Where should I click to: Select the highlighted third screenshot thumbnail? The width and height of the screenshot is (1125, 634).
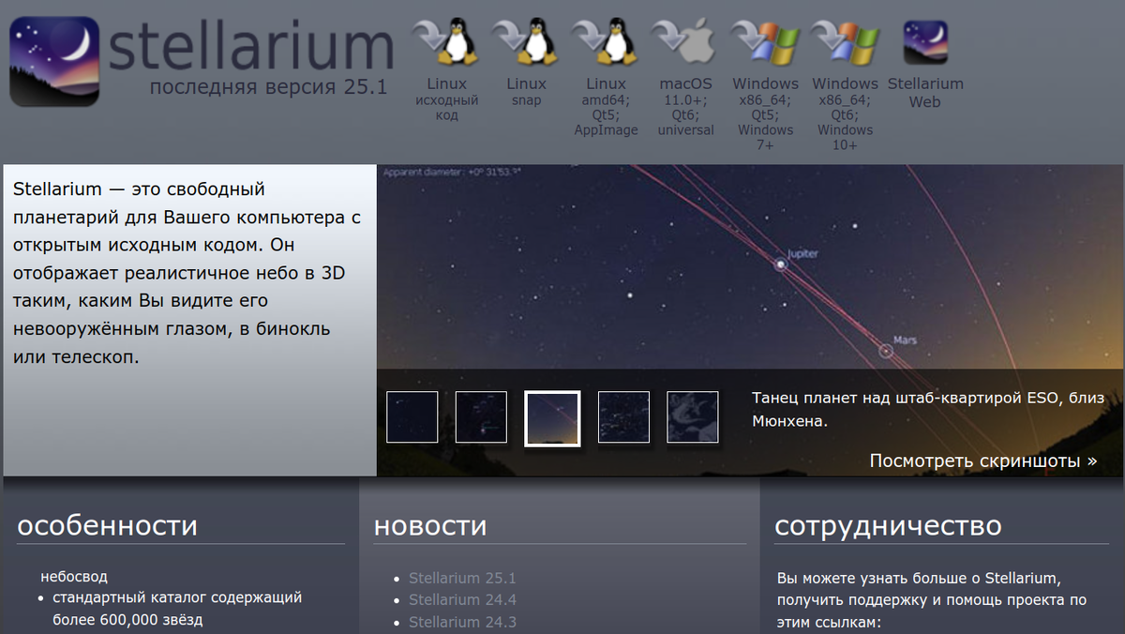click(552, 418)
